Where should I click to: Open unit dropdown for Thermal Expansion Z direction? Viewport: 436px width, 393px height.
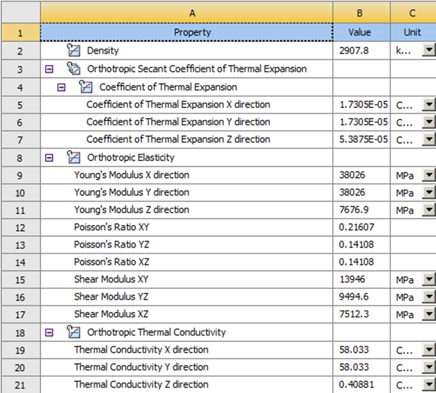coord(428,140)
